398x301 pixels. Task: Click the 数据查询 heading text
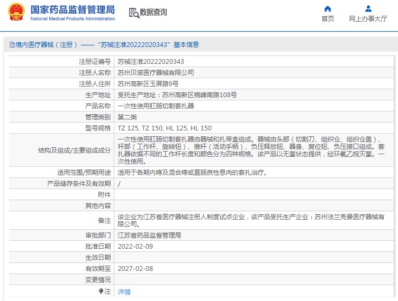point(153,12)
